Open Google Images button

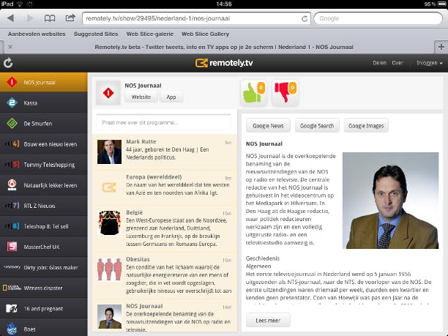tap(366, 126)
